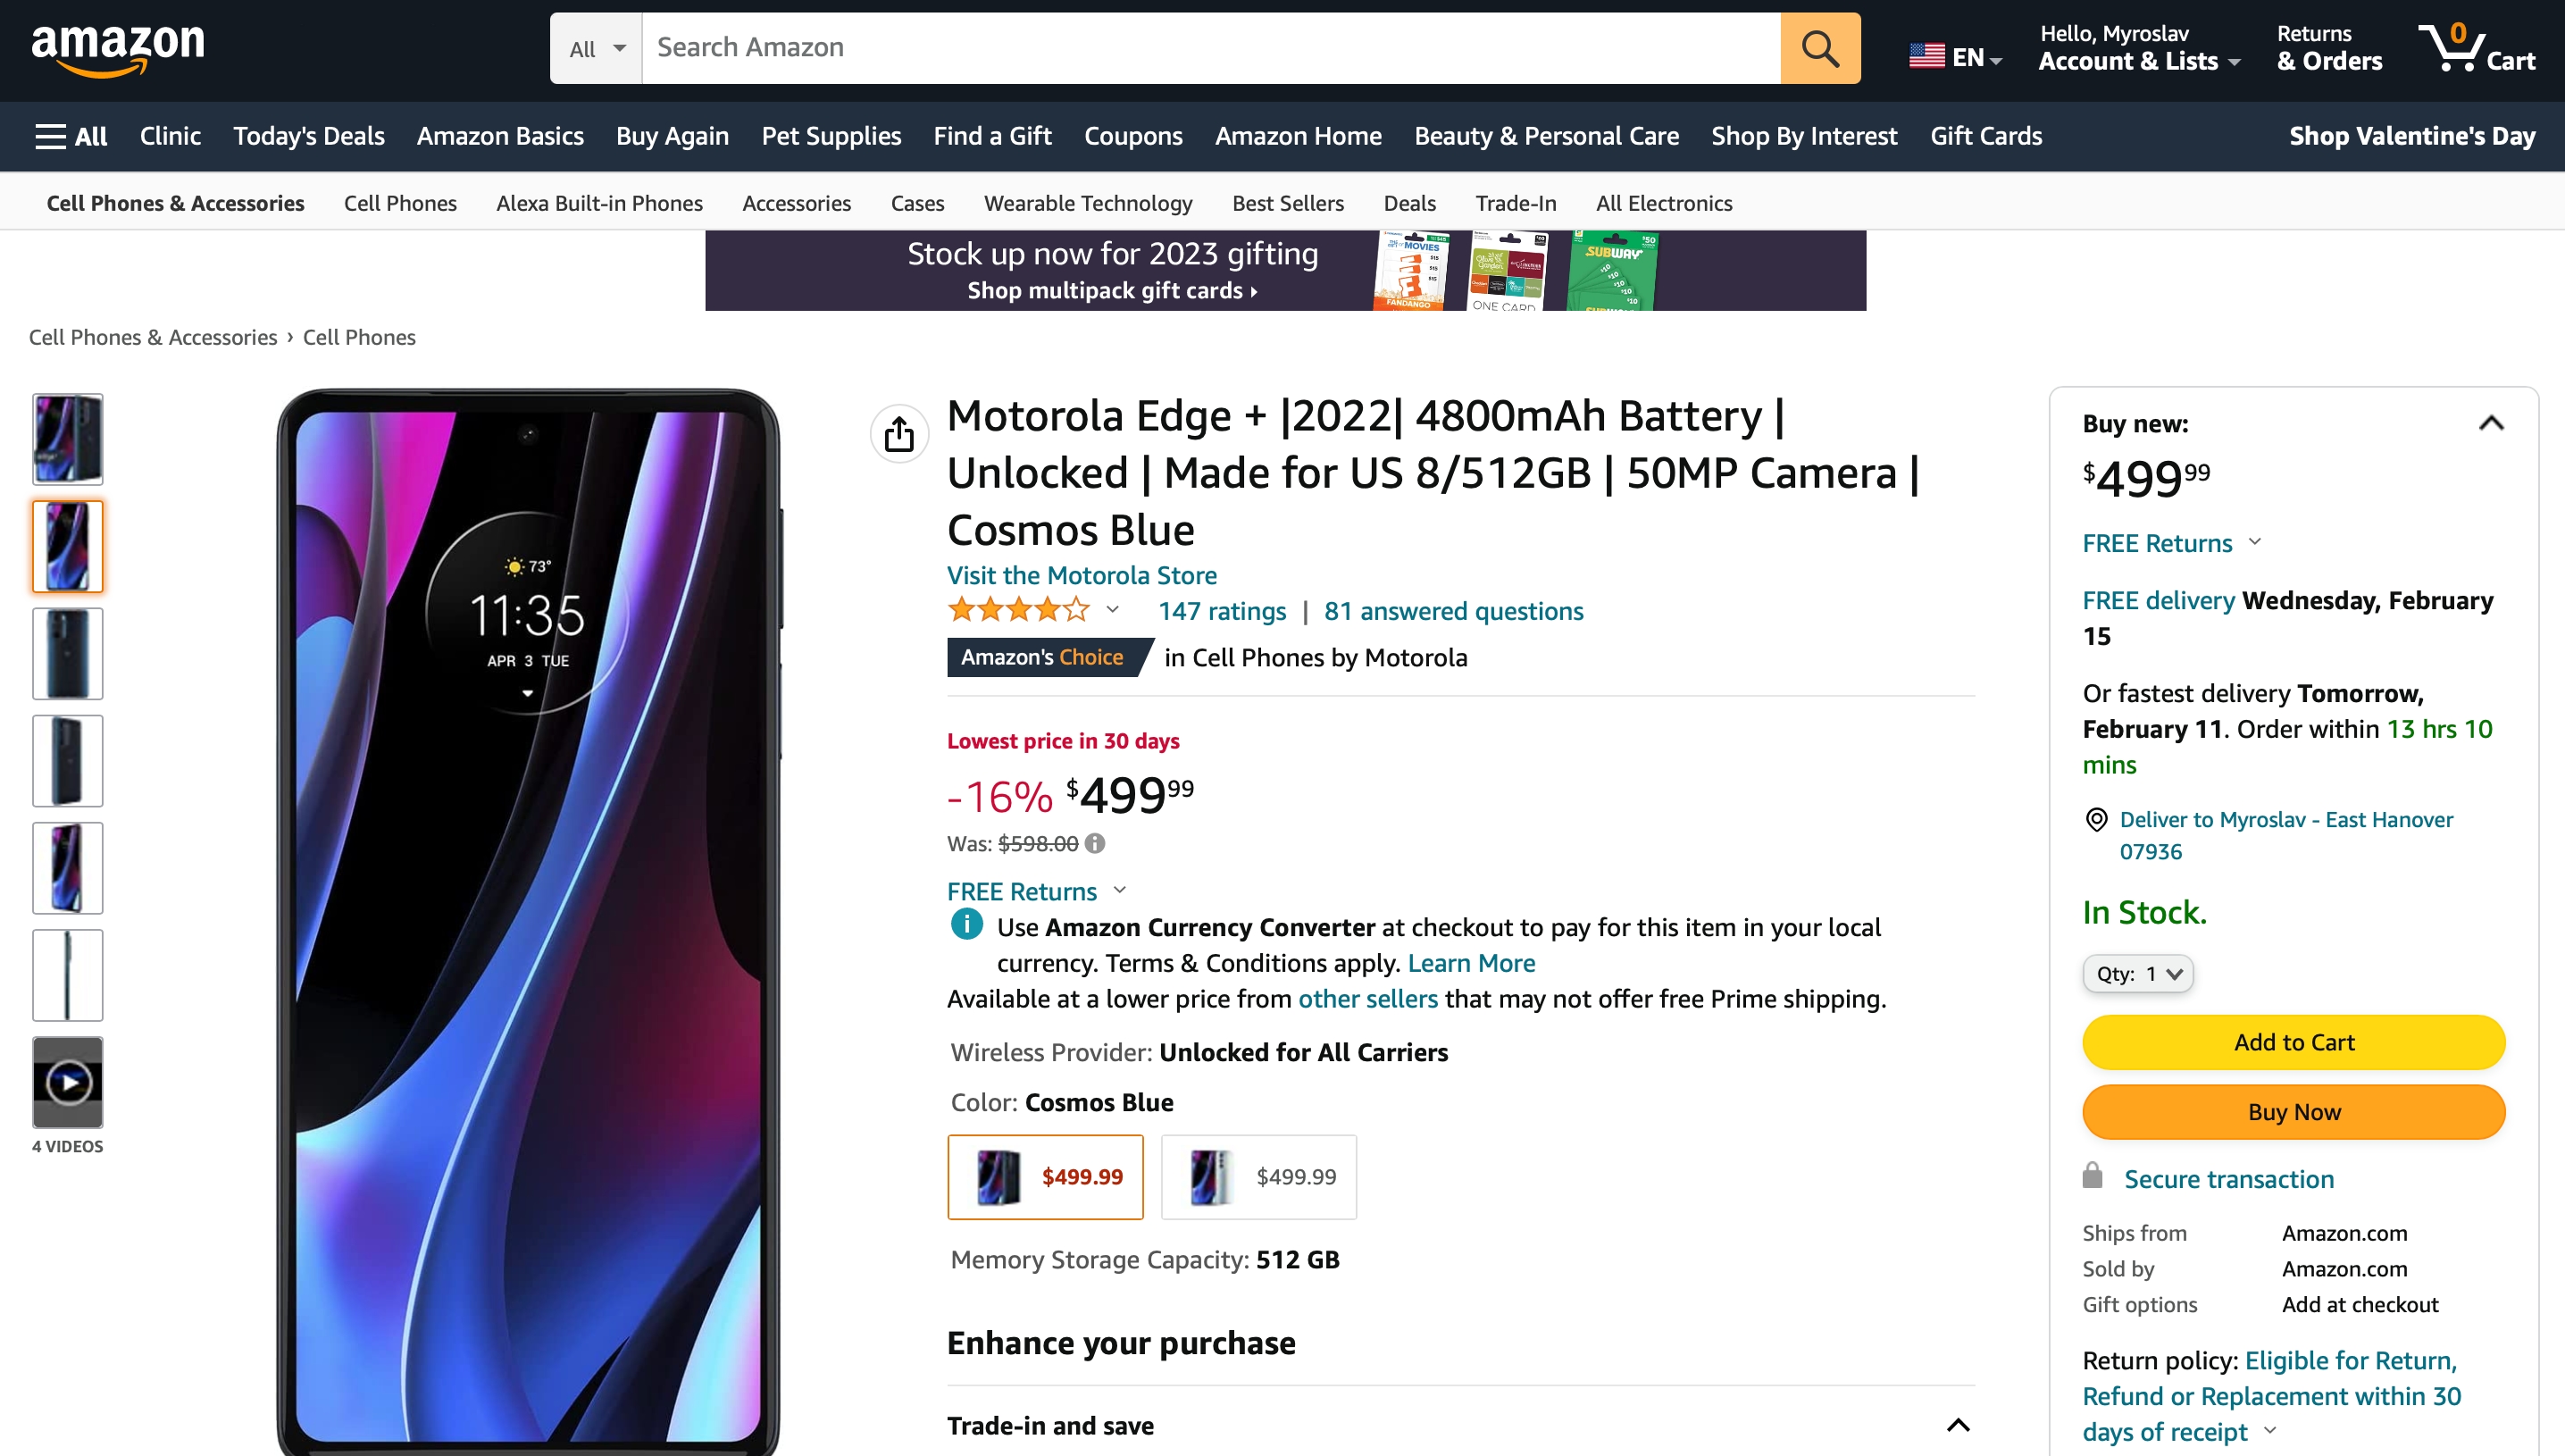
Task: Open the hamburger All menu
Action: [71, 136]
